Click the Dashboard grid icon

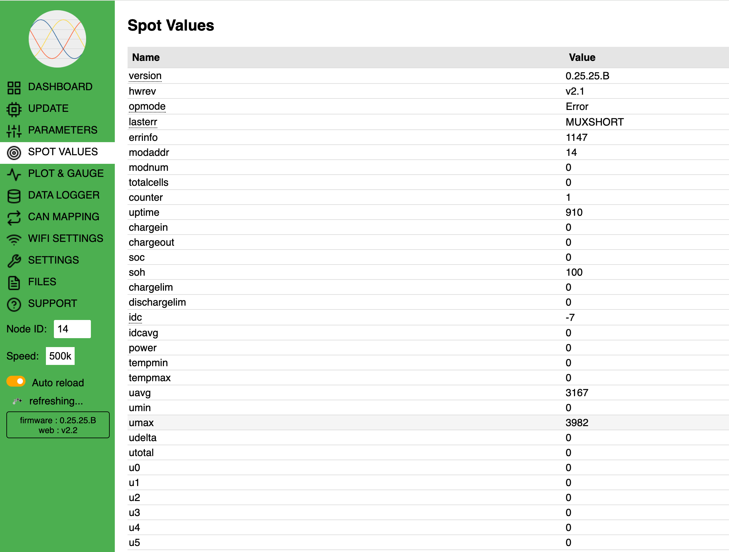coord(14,88)
